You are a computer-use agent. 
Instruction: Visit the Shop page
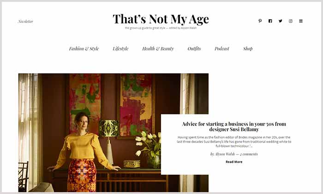[248, 49]
